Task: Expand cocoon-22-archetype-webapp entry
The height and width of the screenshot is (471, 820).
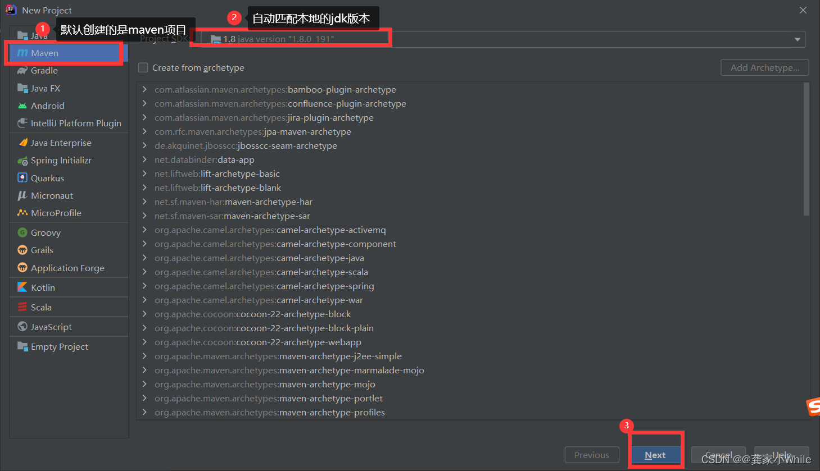Action: pos(145,342)
